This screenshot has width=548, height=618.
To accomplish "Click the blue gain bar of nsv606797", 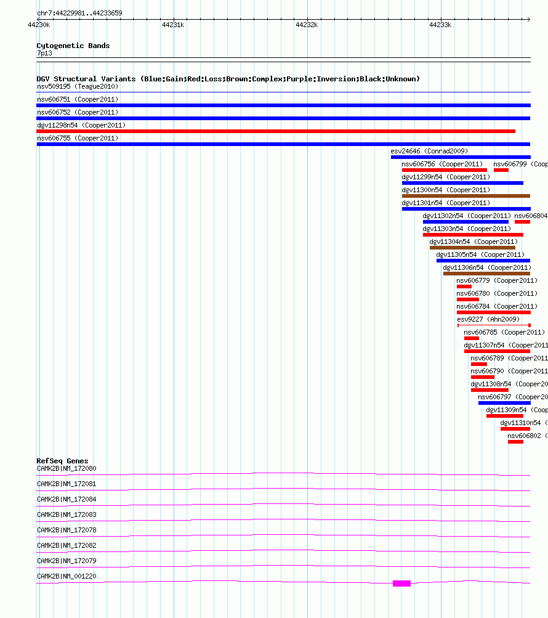I will (x=504, y=403).
